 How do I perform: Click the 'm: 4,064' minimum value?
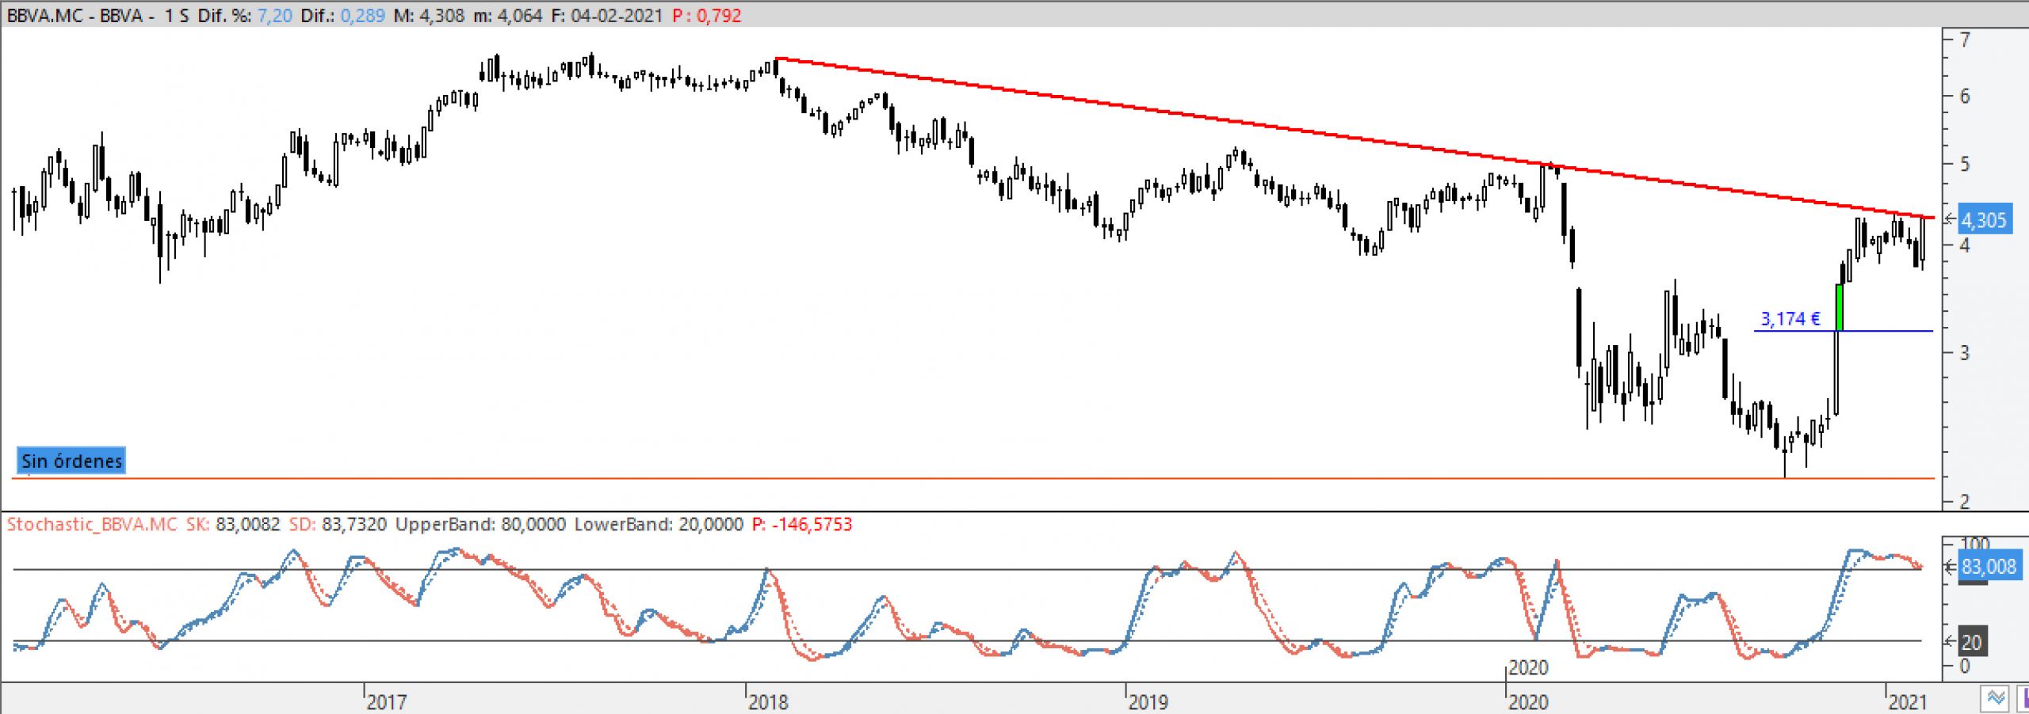507,16
